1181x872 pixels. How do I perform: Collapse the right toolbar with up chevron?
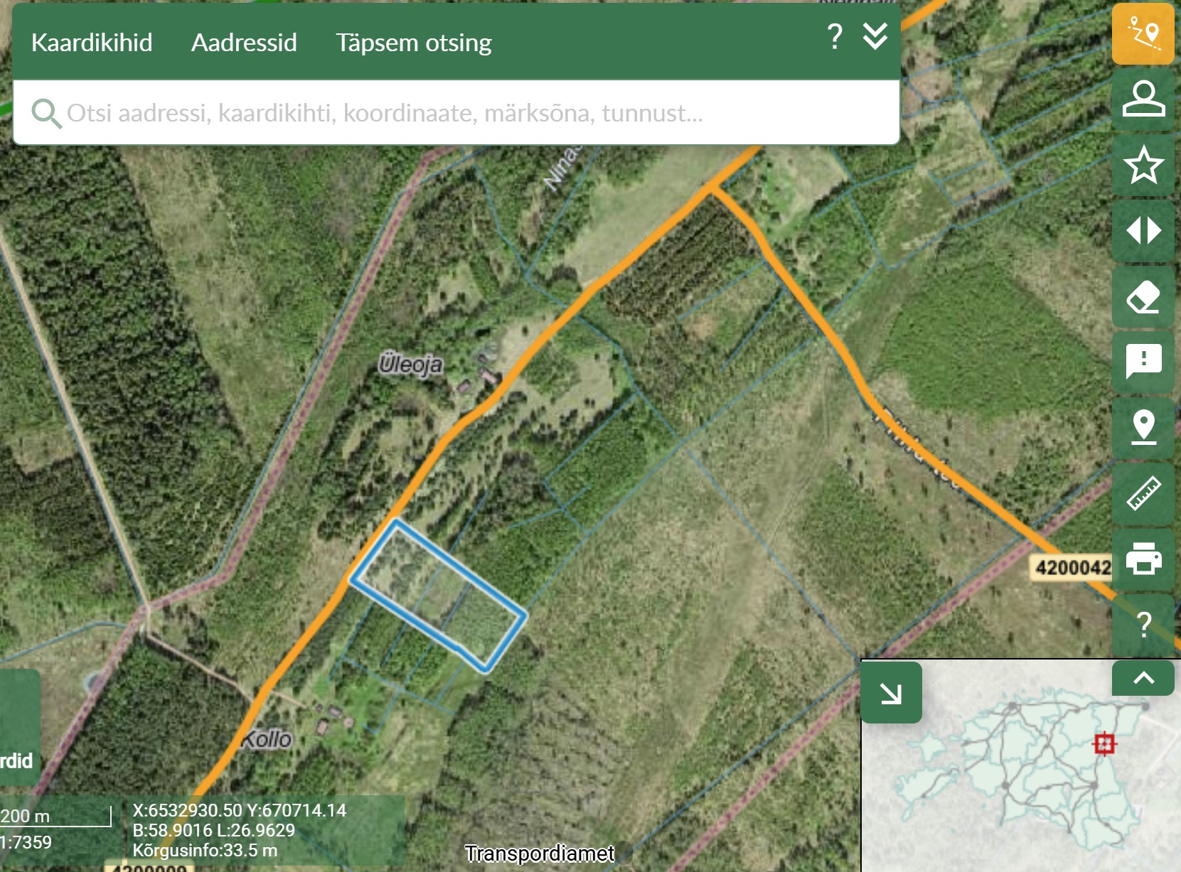[1143, 678]
